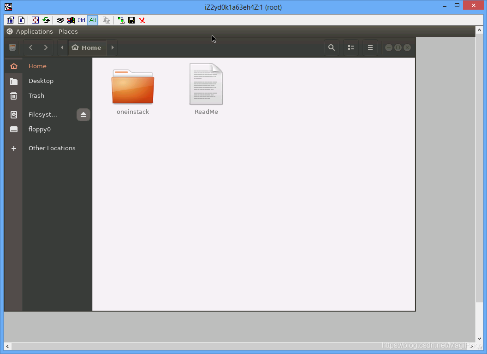Send Ctrl-Alt-Del via VNC toolbar

click(60, 20)
